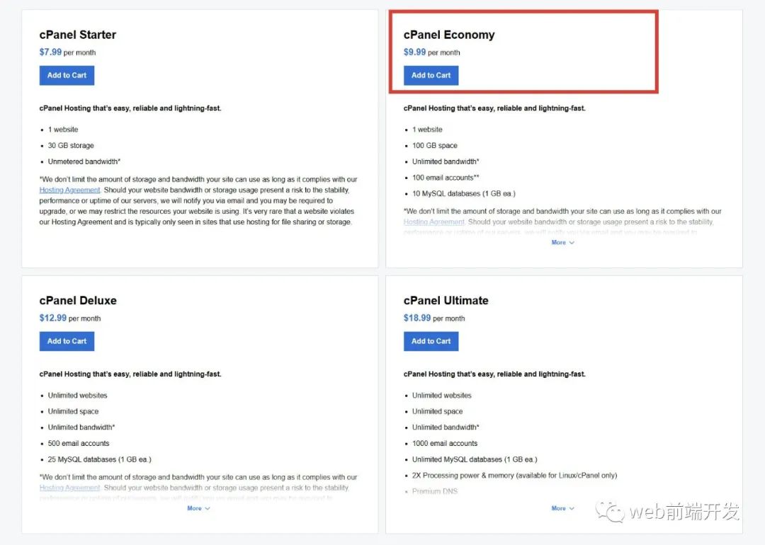
Task: Add cPanel Deluxe plan to cart
Action: click(67, 341)
